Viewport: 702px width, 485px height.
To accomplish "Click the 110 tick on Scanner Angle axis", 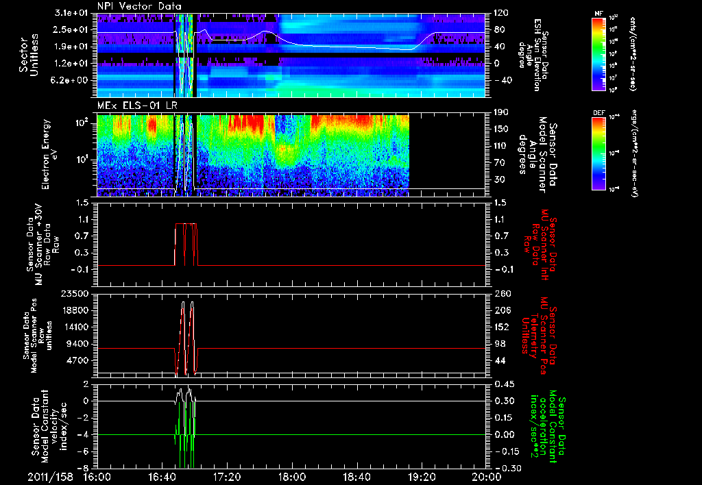I will coord(501,146).
